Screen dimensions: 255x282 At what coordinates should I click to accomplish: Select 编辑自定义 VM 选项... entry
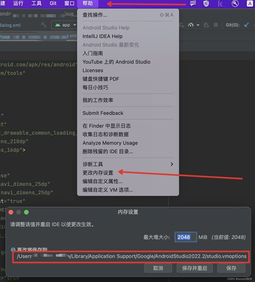[x=128, y=190]
